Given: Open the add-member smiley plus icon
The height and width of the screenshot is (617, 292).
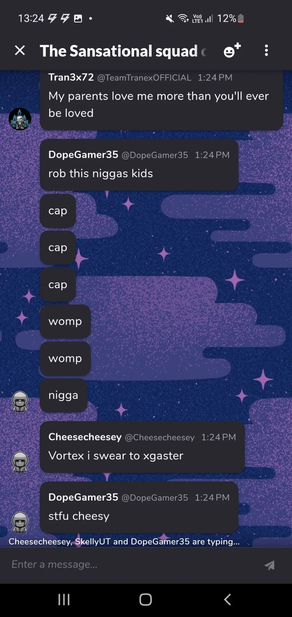Looking at the screenshot, I should (x=232, y=50).
